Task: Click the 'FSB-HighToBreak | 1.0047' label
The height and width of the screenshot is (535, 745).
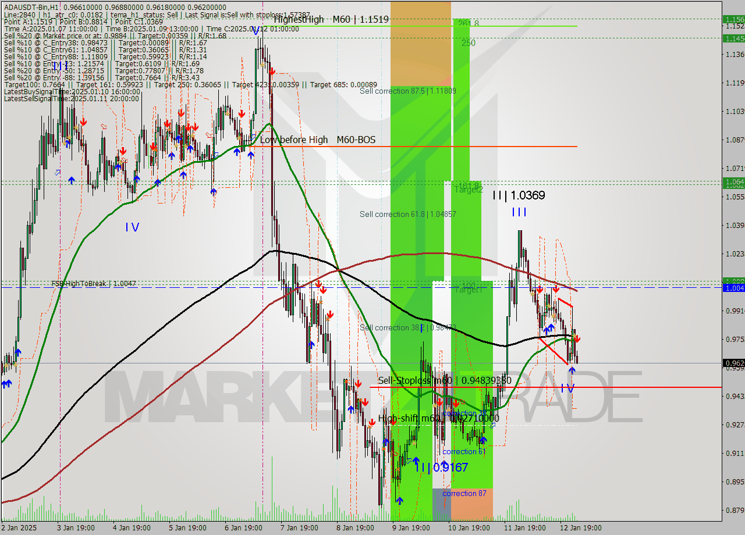Action: pos(94,284)
